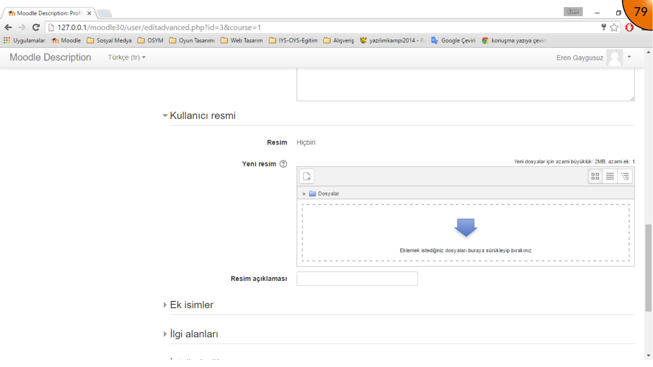Viewport: 653px width, 367px height.
Task: Click the Dosyalar folder icon
Action: [x=312, y=194]
